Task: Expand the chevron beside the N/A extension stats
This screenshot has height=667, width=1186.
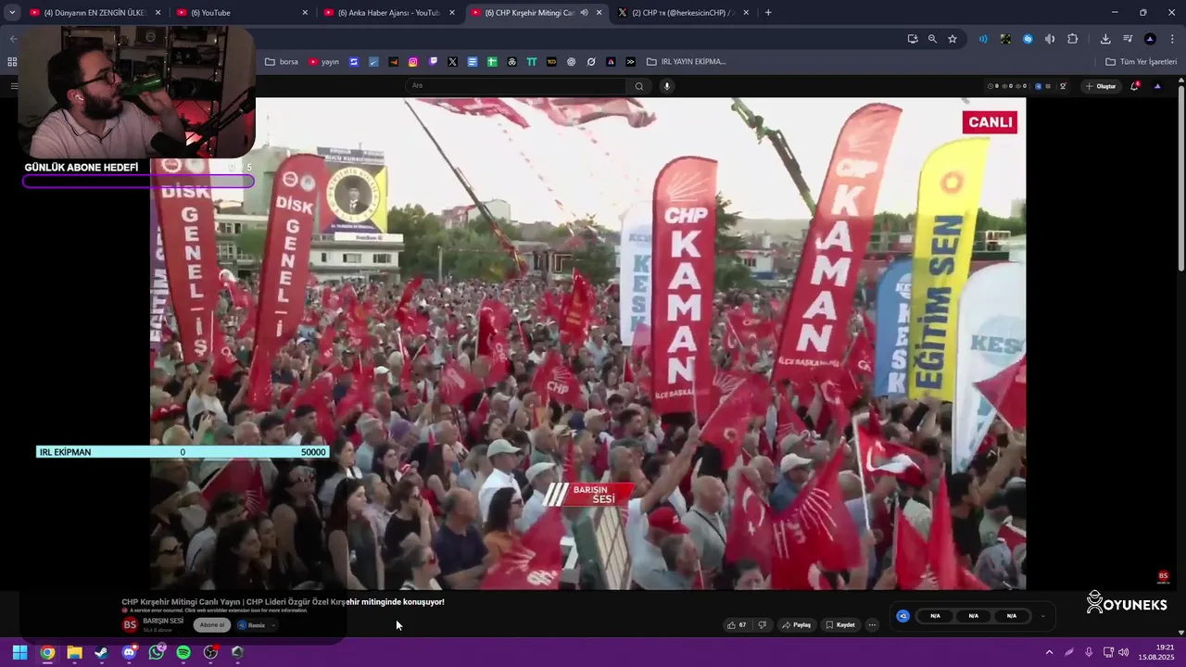Action: point(1042,616)
